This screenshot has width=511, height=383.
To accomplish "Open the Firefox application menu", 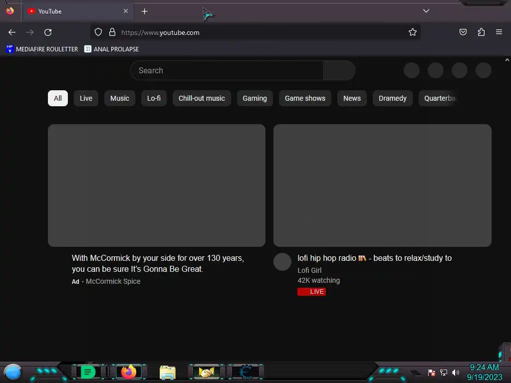I will 499,32.
